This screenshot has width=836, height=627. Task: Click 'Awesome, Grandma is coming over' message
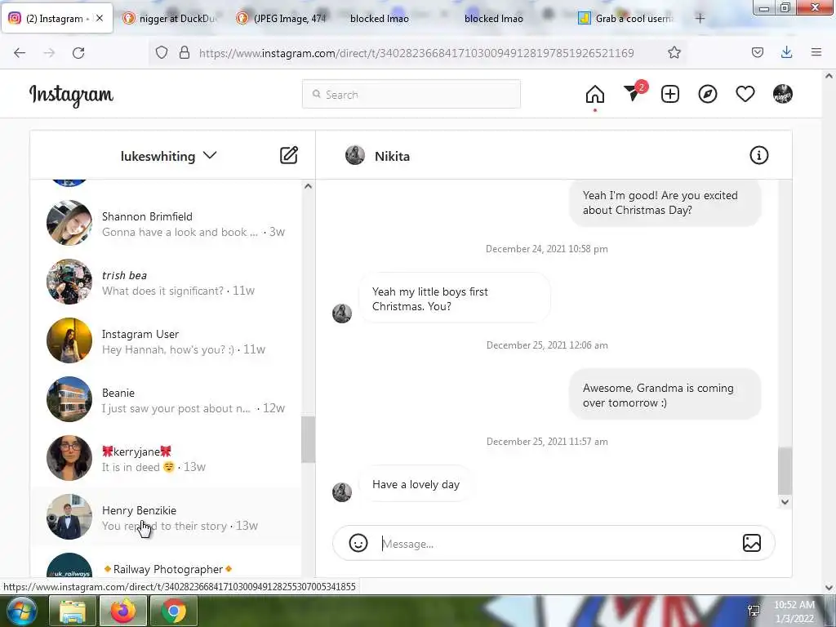tap(665, 395)
